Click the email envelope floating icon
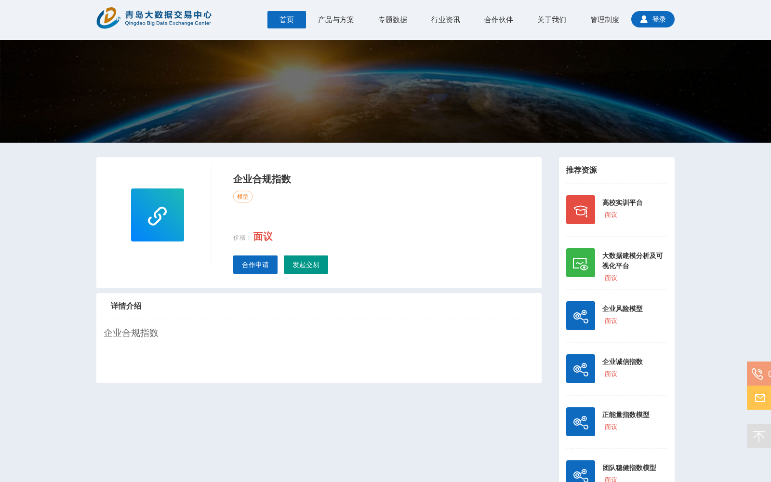 click(759, 398)
